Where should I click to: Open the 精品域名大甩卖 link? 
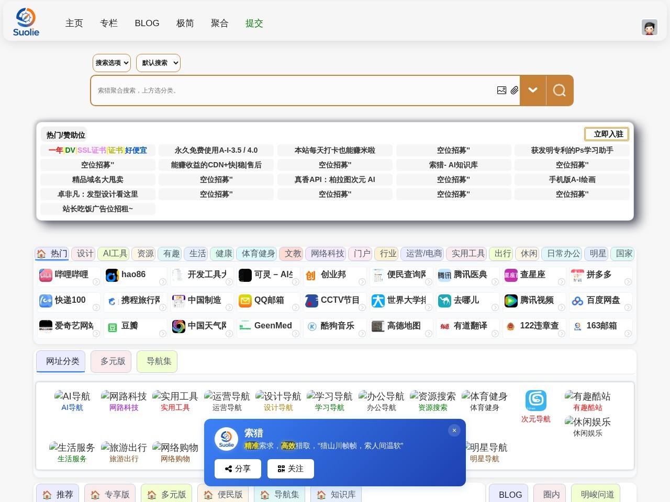[x=98, y=179]
